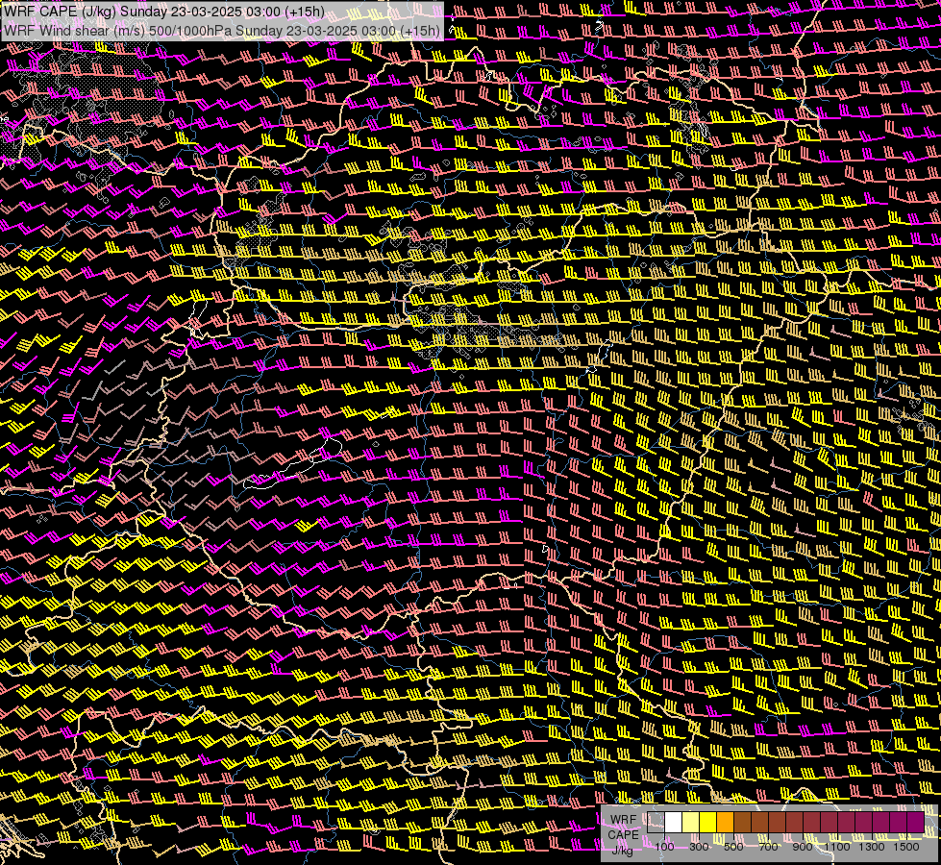
Task: Select the orange CAPE legend swatch
Action: pyautogui.click(x=725, y=822)
